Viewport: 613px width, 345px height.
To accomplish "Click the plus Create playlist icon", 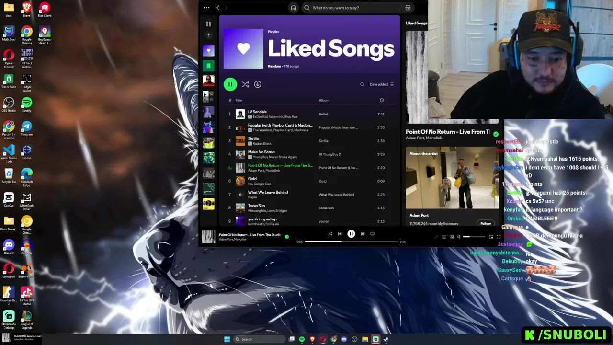I will (x=208, y=35).
